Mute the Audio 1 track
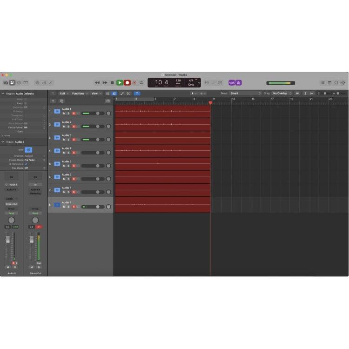 pyautogui.click(x=64, y=113)
